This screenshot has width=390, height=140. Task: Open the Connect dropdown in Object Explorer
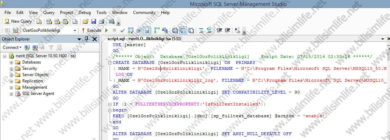[x=12, y=47]
